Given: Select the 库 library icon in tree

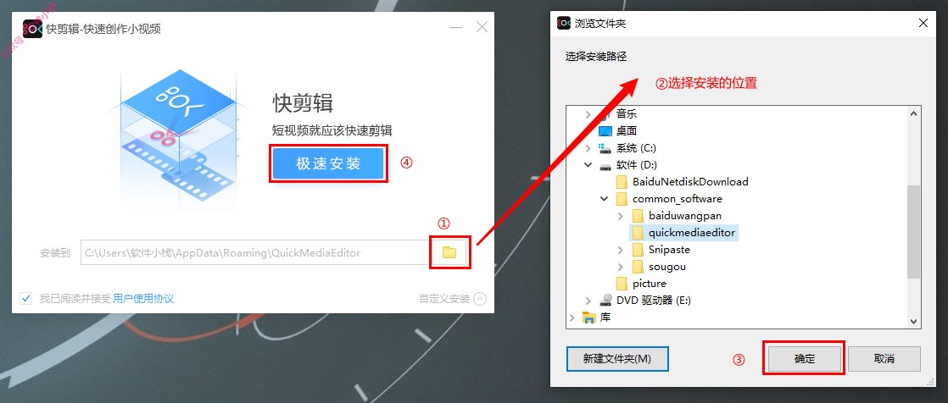Looking at the screenshot, I should click(588, 317).
